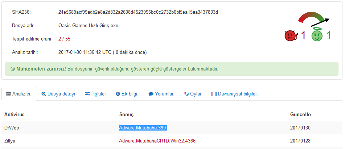345x149 pixels.
Task: Click the smiley icon in the green banner
Action: [x=13, y=69]
